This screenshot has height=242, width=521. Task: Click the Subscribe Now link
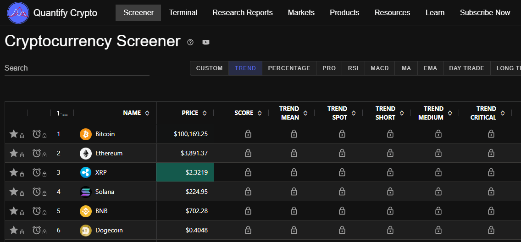coord(485,13)
